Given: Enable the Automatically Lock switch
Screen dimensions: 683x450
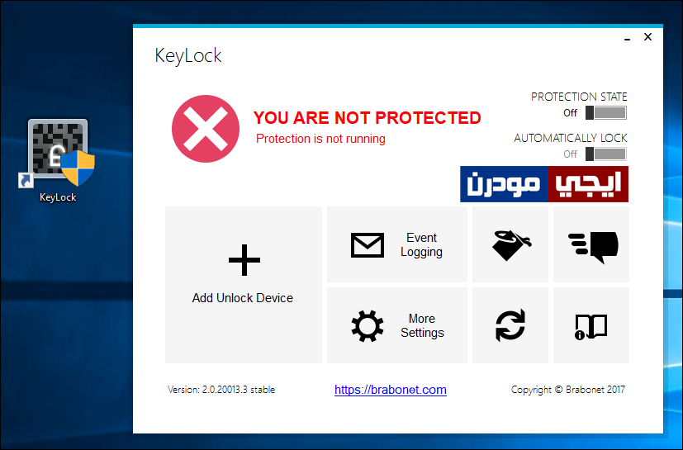Looking at the screenshot, I should point(606,154).
